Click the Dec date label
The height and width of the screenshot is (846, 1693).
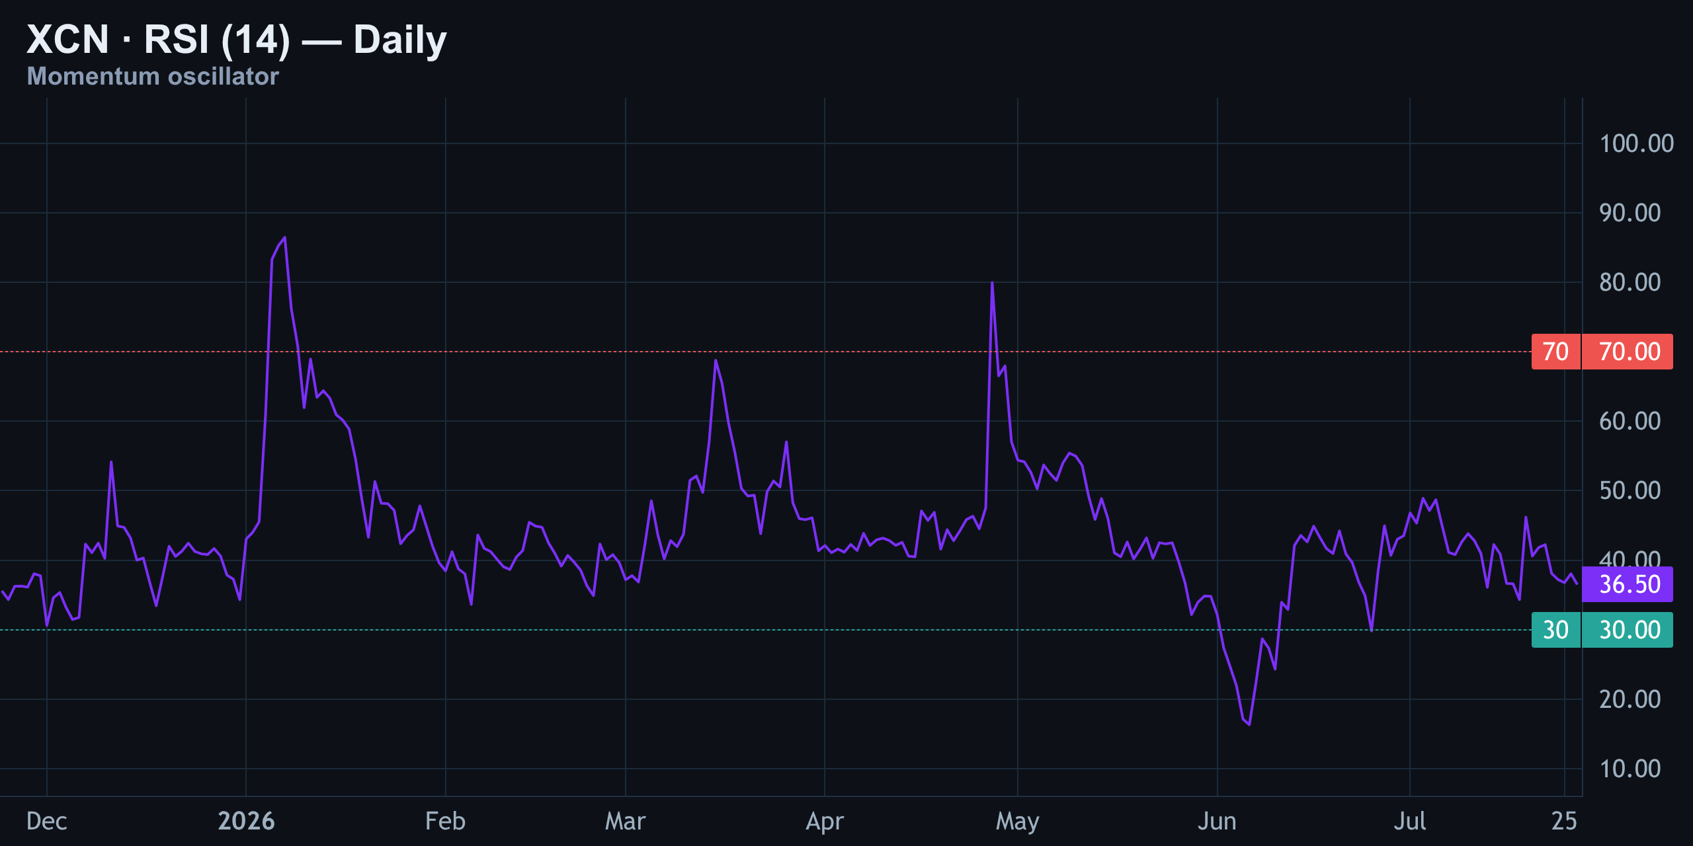click(x=47, y=821)
